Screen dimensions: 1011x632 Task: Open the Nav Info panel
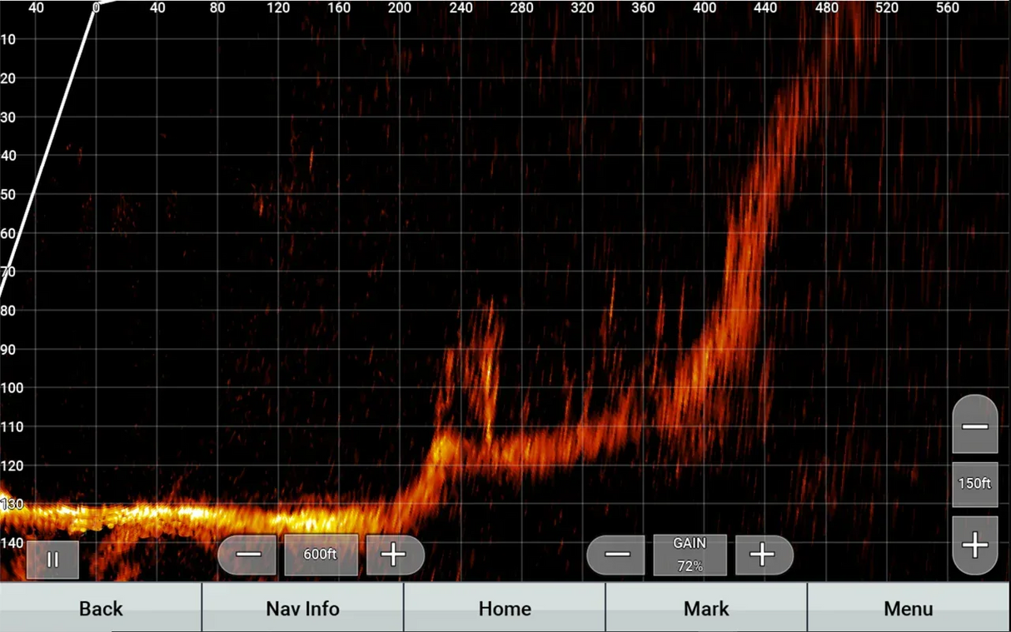pyautogui.click(x=302, y=609)
